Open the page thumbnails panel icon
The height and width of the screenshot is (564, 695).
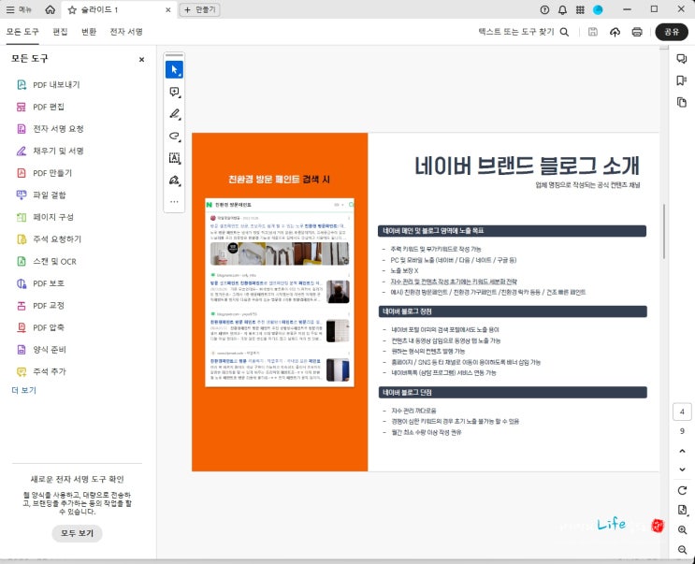(x=682, y=102)
